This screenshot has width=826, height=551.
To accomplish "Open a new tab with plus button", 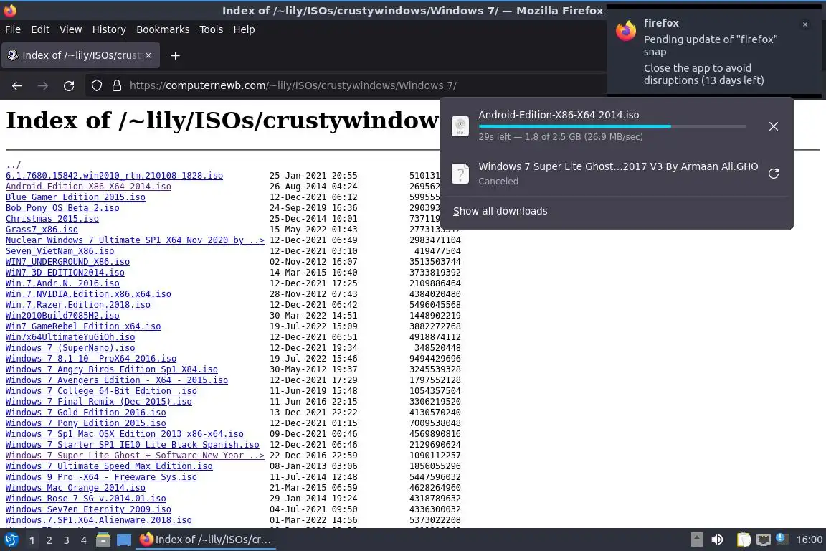I will [176, 55].
